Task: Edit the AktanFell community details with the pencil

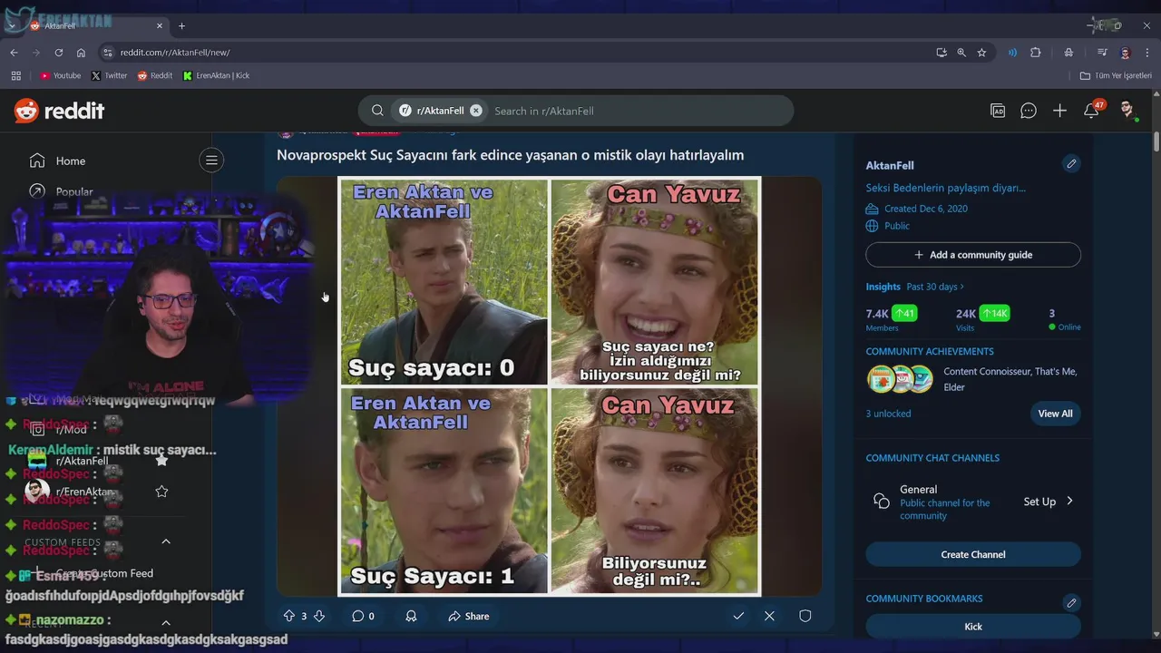Action: (1071, 164)
